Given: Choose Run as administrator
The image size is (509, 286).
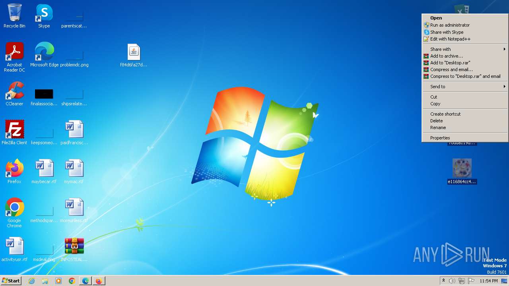Looking at the screenshot, I should pos(465,25).
